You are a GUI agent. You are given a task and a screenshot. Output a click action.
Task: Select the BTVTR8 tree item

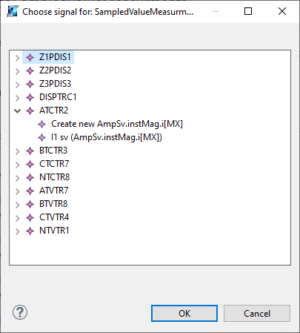(53, 204)
